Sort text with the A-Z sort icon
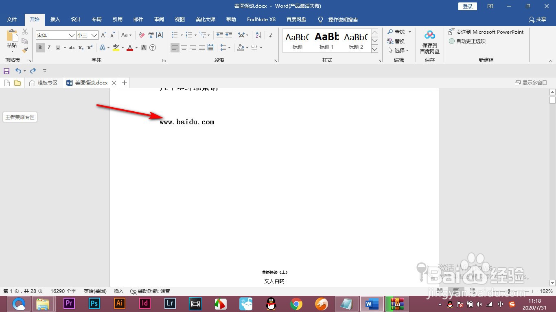The width and height of the screenshot is (556, 312). [258, 35]
